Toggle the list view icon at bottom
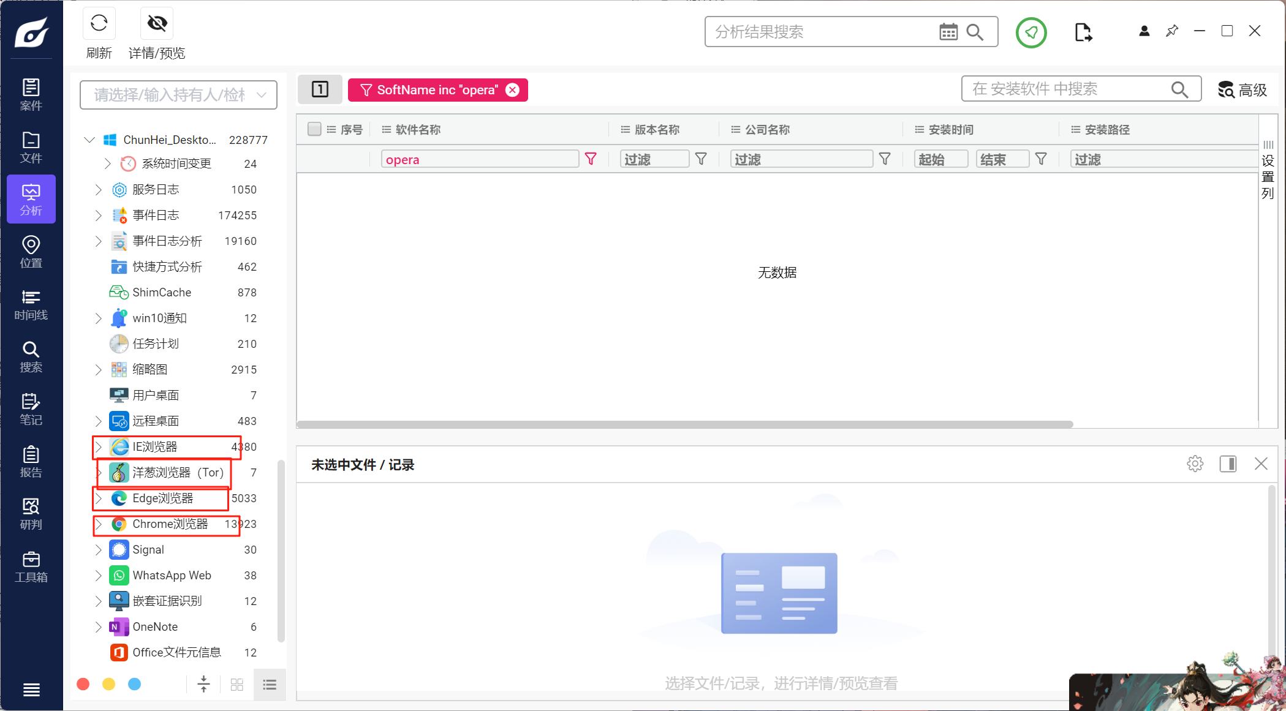 click(270, 685)
